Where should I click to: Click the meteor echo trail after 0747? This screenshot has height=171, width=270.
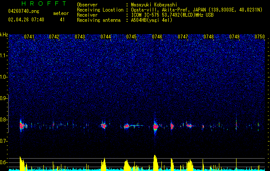point(190,126)
